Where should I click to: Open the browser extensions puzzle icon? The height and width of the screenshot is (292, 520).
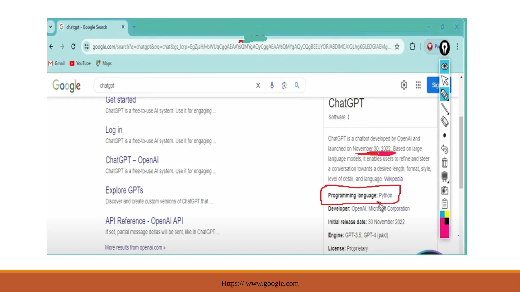click(x=413, y=47)
